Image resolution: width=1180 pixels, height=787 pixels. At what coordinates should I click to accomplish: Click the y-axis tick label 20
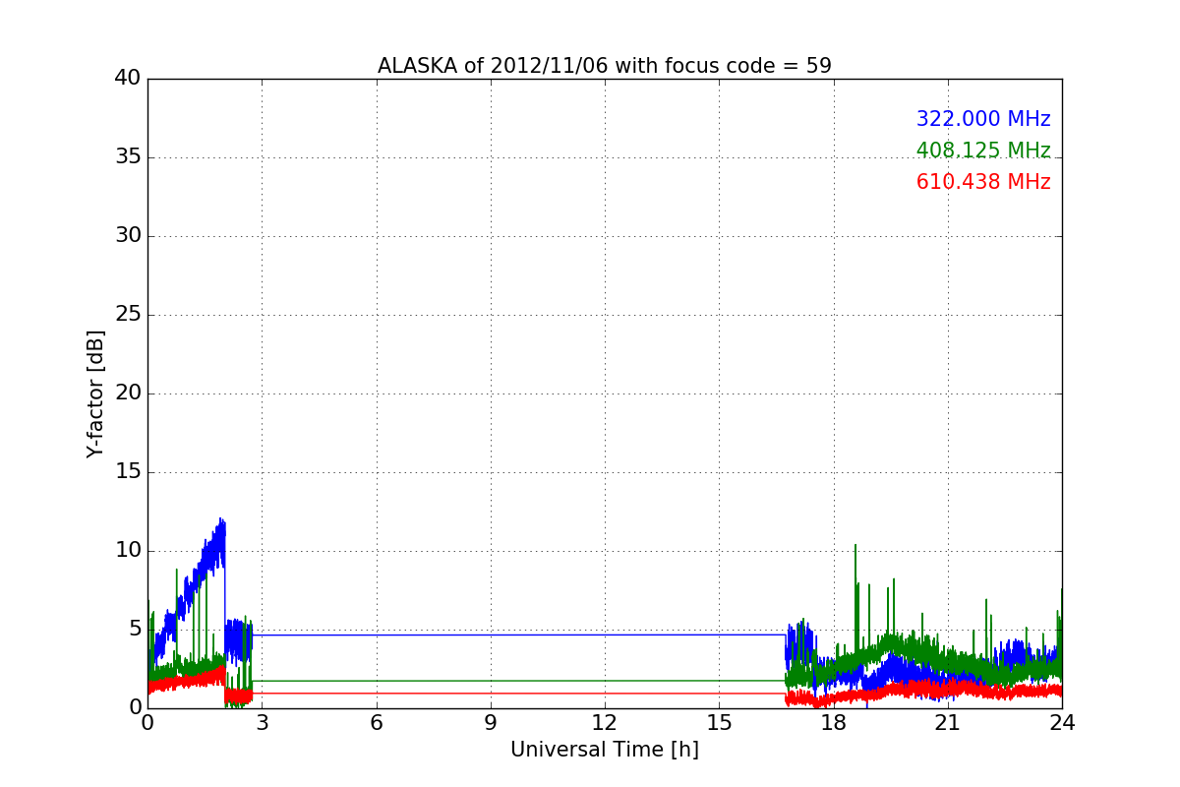[x=128, y=393]
